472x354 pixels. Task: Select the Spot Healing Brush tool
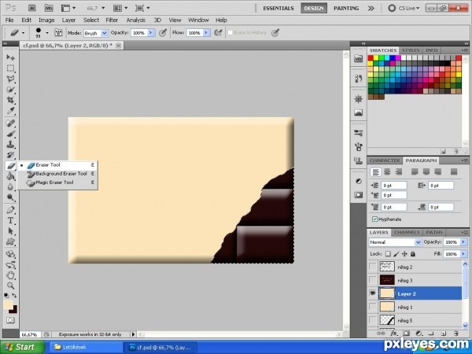tap(10, 124)
